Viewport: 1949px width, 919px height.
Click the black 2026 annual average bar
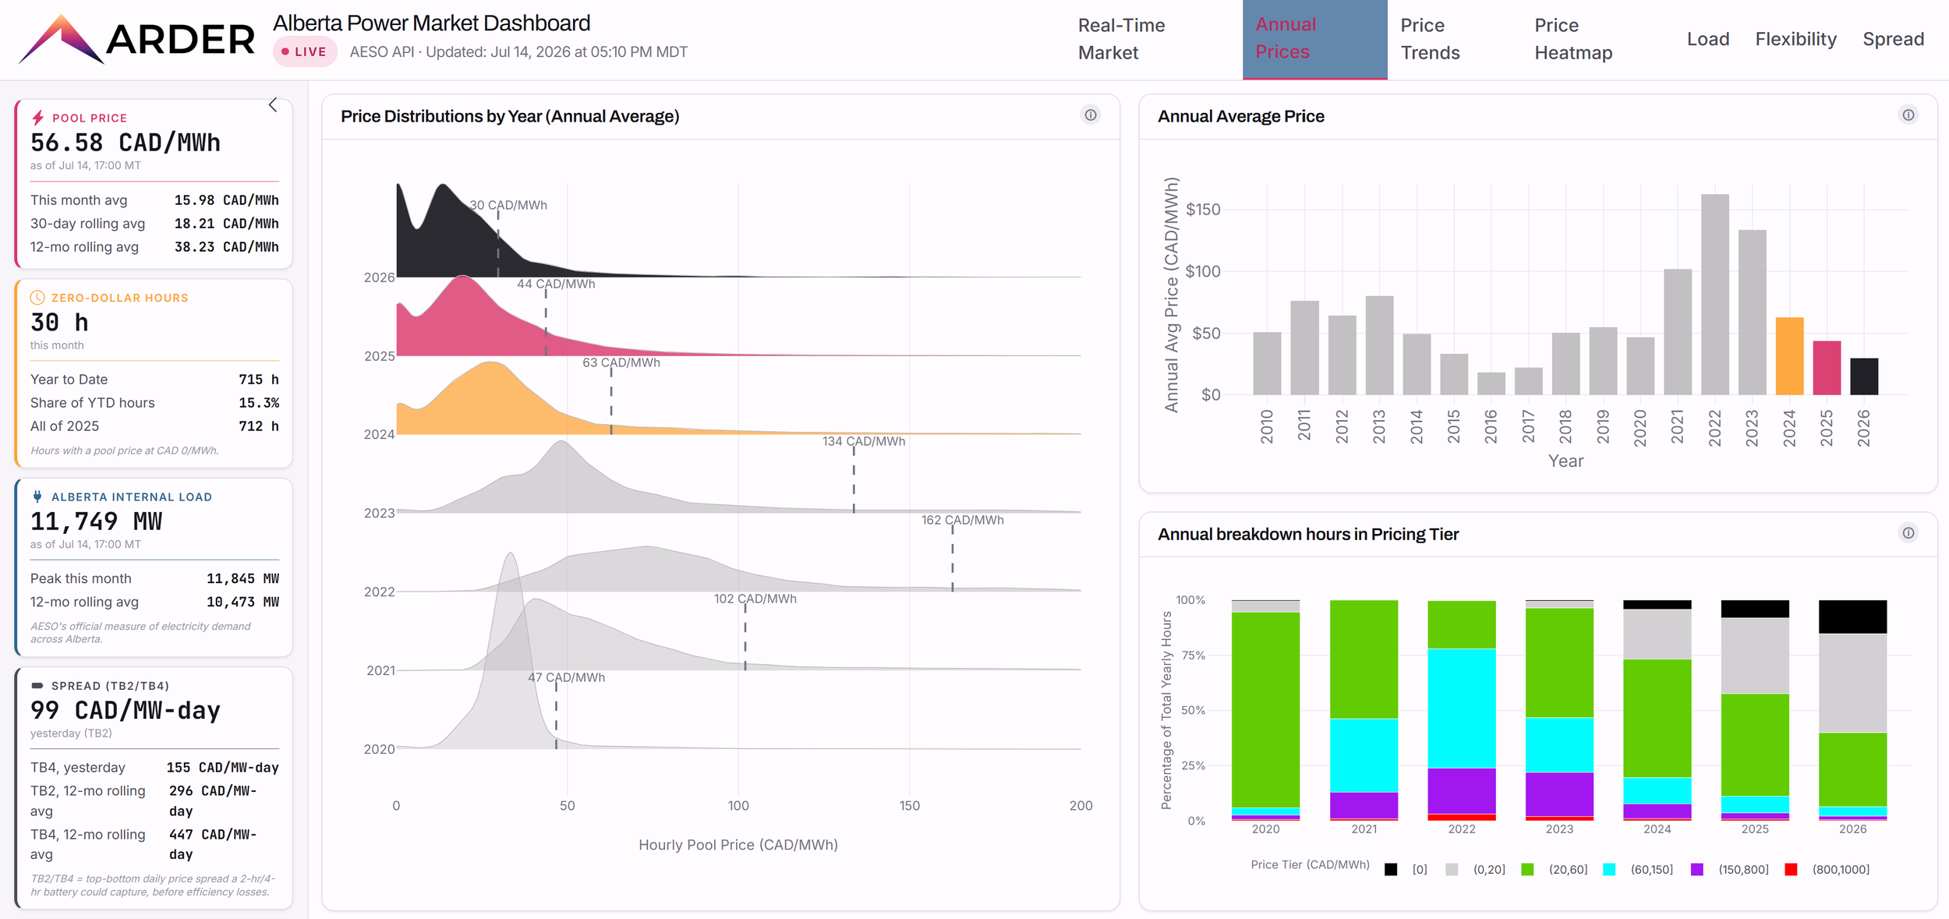point(1864,376)
